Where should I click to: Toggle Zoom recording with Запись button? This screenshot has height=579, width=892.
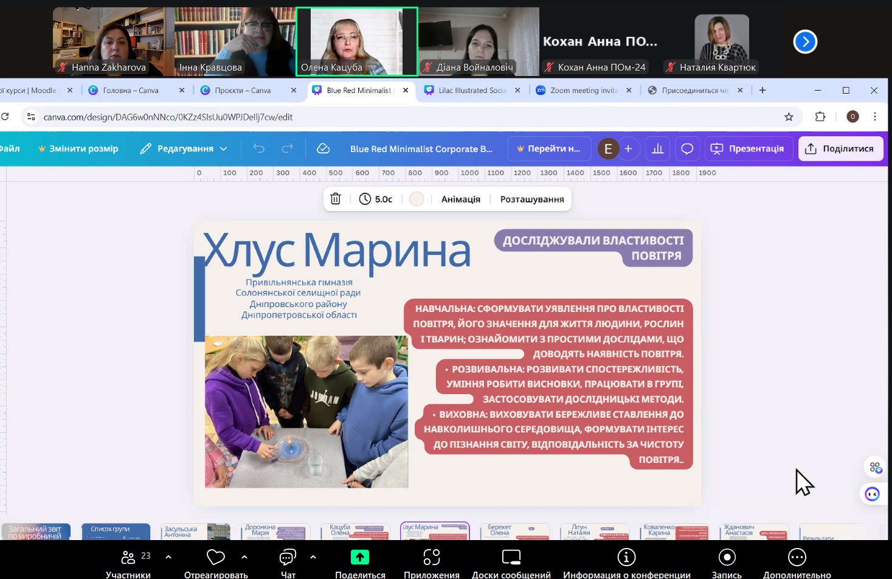pos(727,563)
